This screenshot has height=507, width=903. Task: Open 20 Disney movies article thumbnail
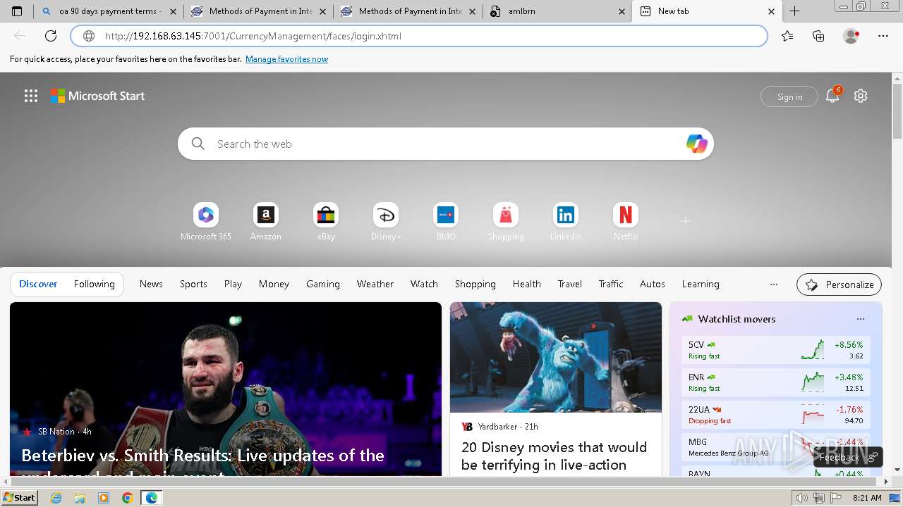point(556,357)
